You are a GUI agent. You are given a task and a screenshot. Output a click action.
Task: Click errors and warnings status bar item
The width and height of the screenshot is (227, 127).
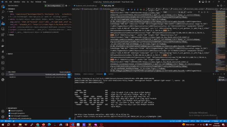pos(8,121)
